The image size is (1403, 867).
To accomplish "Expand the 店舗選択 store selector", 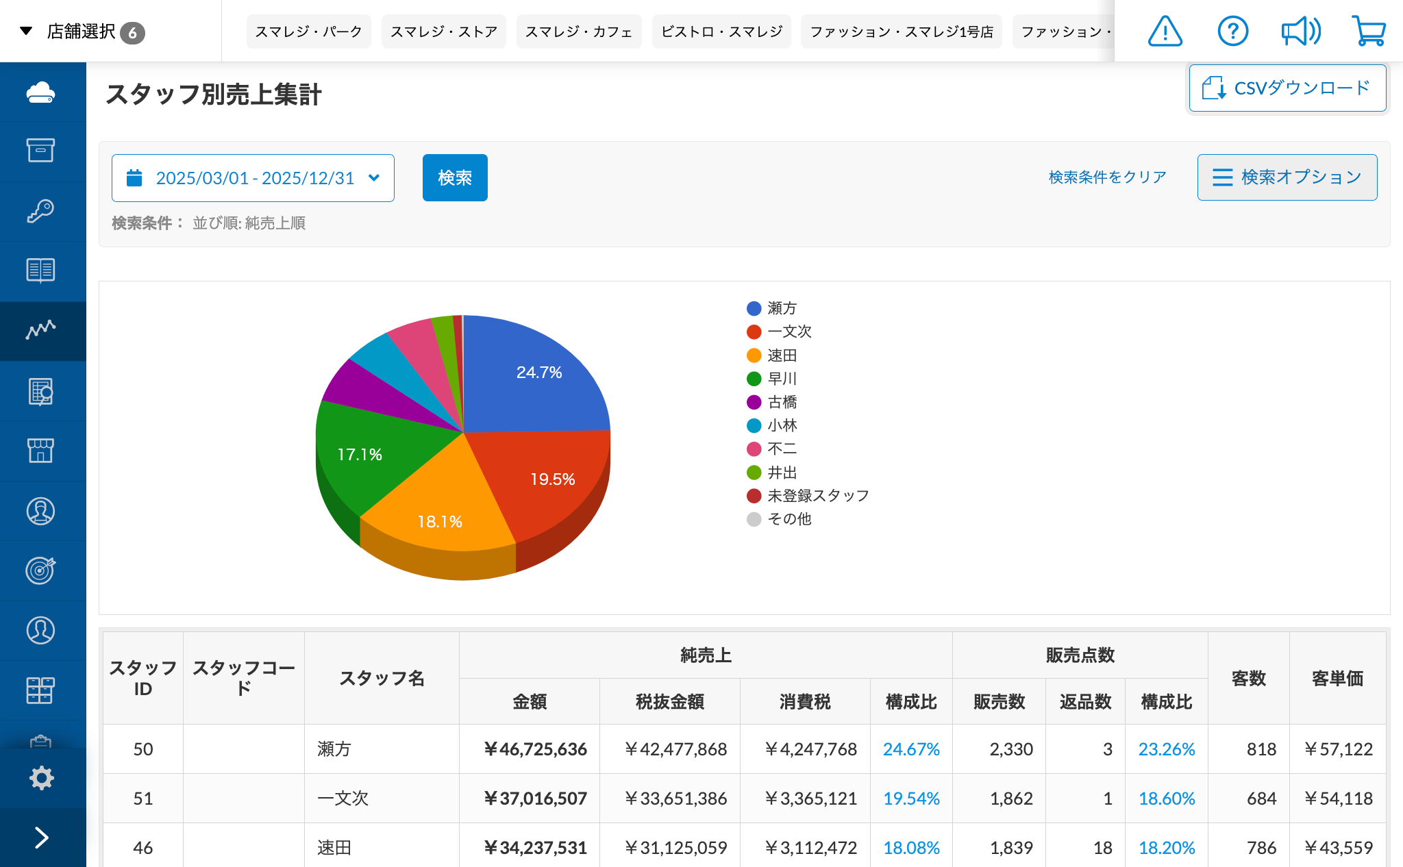I will pyautogui.click(x=82, y=32).
